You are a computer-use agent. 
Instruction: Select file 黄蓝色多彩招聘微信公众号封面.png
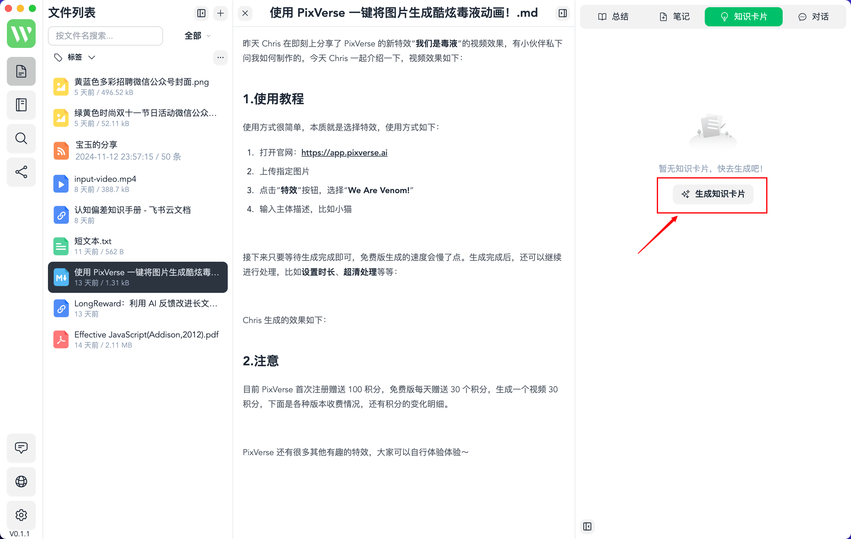tap(138, 87)
